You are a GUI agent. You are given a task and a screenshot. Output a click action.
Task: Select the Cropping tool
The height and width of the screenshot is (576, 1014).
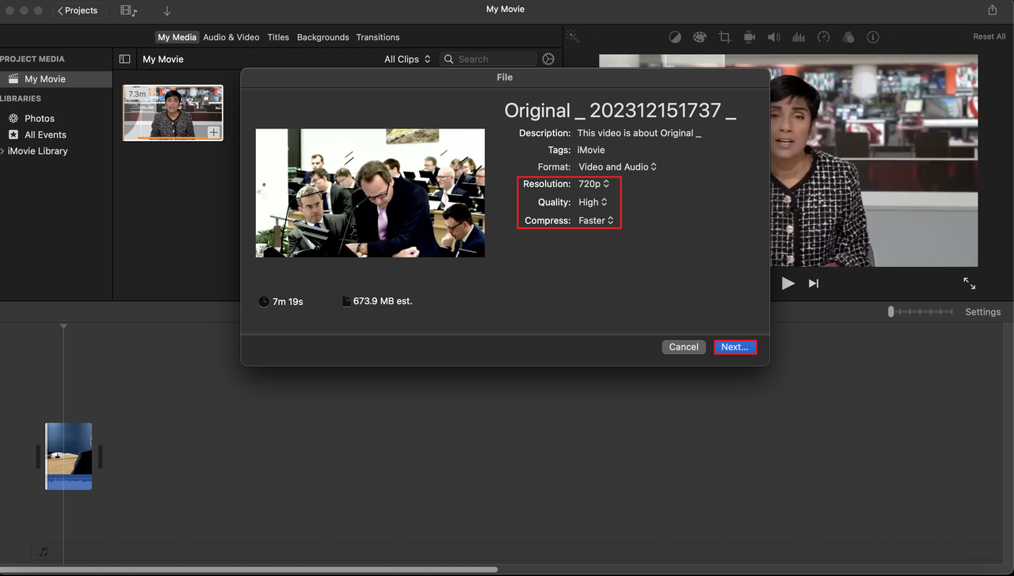[x=724, y=36]
